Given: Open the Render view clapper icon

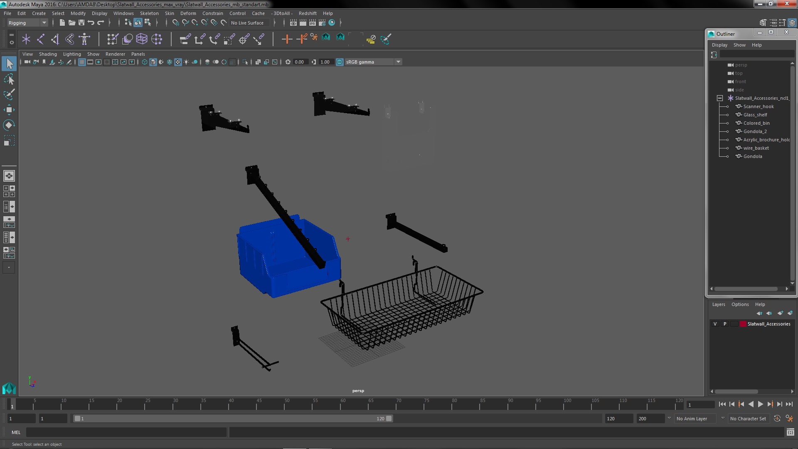Looking at the screenshot, I should click(x=293, y=23).
